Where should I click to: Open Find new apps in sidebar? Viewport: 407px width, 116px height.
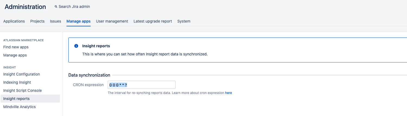pyautogui.click(x=16, y=47)
